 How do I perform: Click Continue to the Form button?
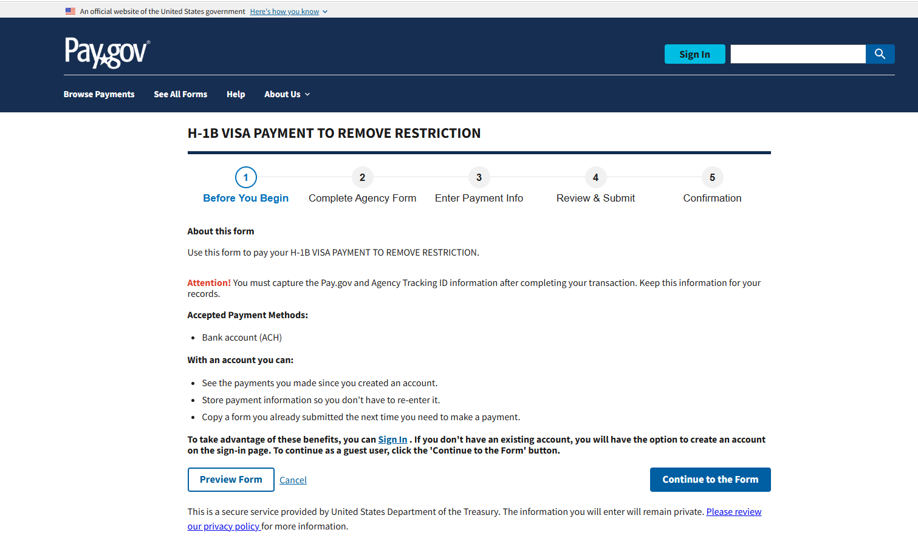tap(710, 480)
